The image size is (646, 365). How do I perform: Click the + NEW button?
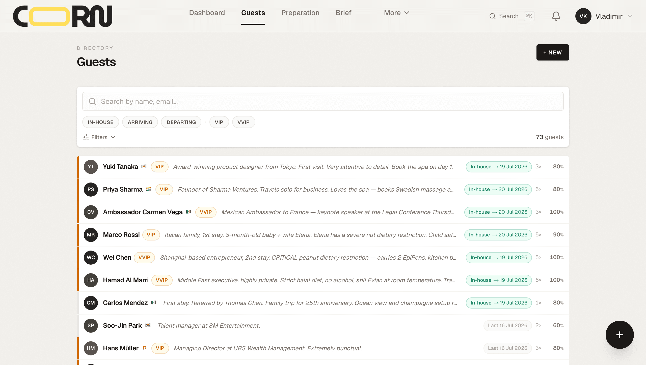(553, 52)
